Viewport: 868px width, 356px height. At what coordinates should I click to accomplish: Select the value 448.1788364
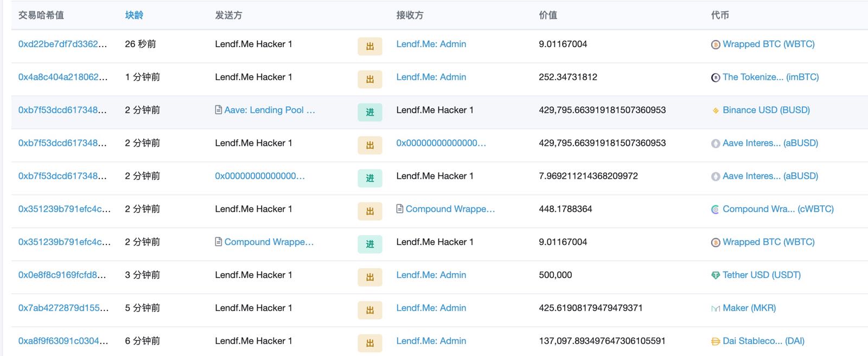(565, 209)
